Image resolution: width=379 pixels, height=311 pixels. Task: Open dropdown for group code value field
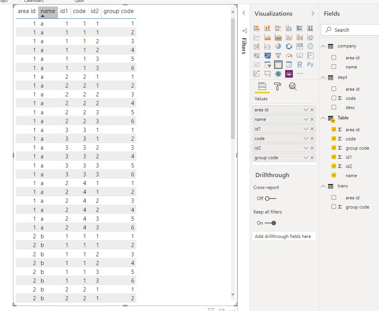306,158
